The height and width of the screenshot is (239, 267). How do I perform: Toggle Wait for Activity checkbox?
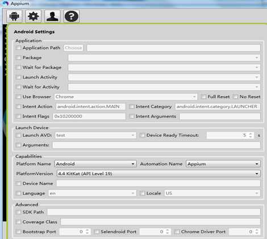point(18,87)
